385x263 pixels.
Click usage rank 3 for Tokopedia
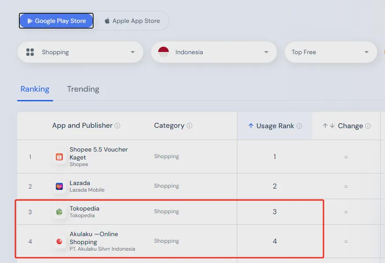coord(275,211)
